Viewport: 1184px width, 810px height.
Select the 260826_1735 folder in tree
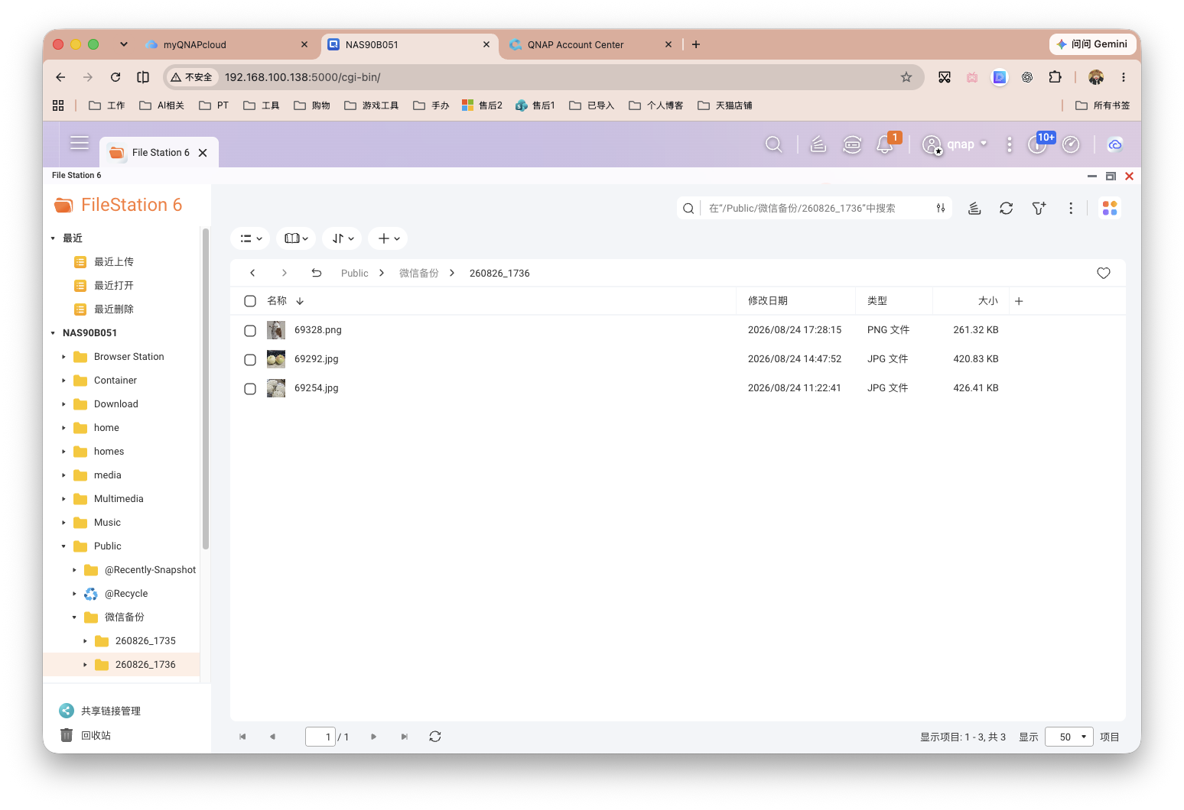point(145,641)
